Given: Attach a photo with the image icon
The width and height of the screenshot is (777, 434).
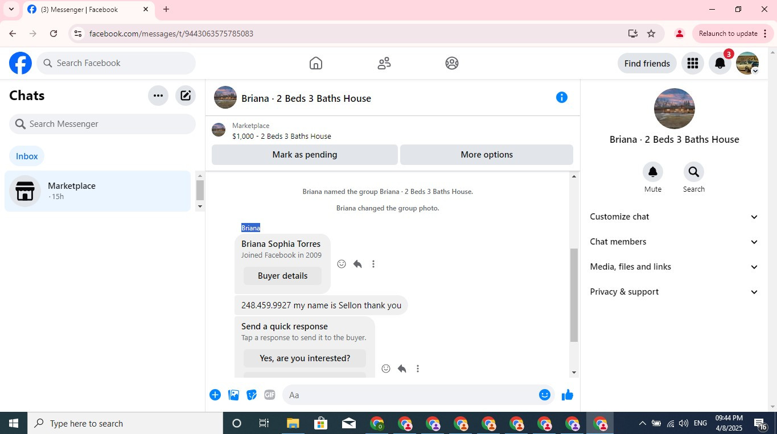Looking at the screenshot, I should pos(233,395).
